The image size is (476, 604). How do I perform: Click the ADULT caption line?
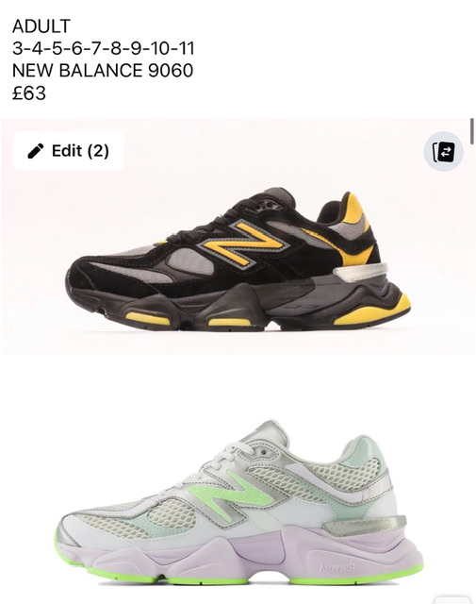click(x=41, y=26)
